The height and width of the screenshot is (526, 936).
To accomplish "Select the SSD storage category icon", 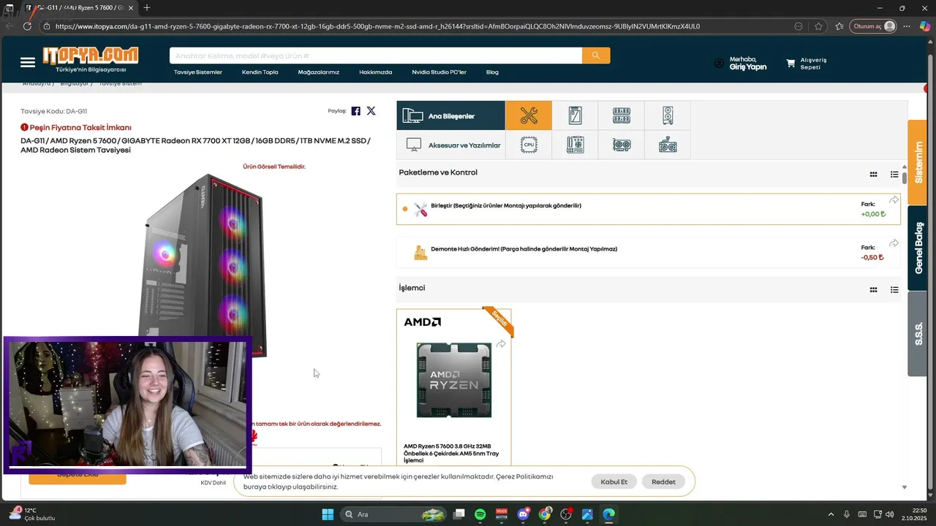I will click(x=575, y=115).
